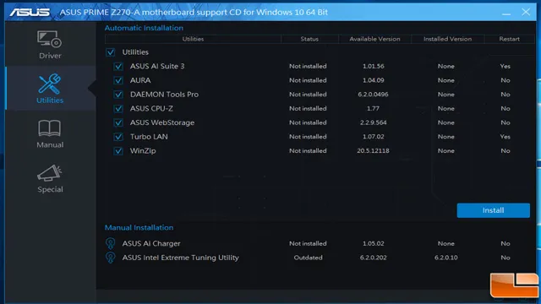Deselect the WinZip checkbox
The width and height of the screenshot is (541, 304).
coord(118,151)
